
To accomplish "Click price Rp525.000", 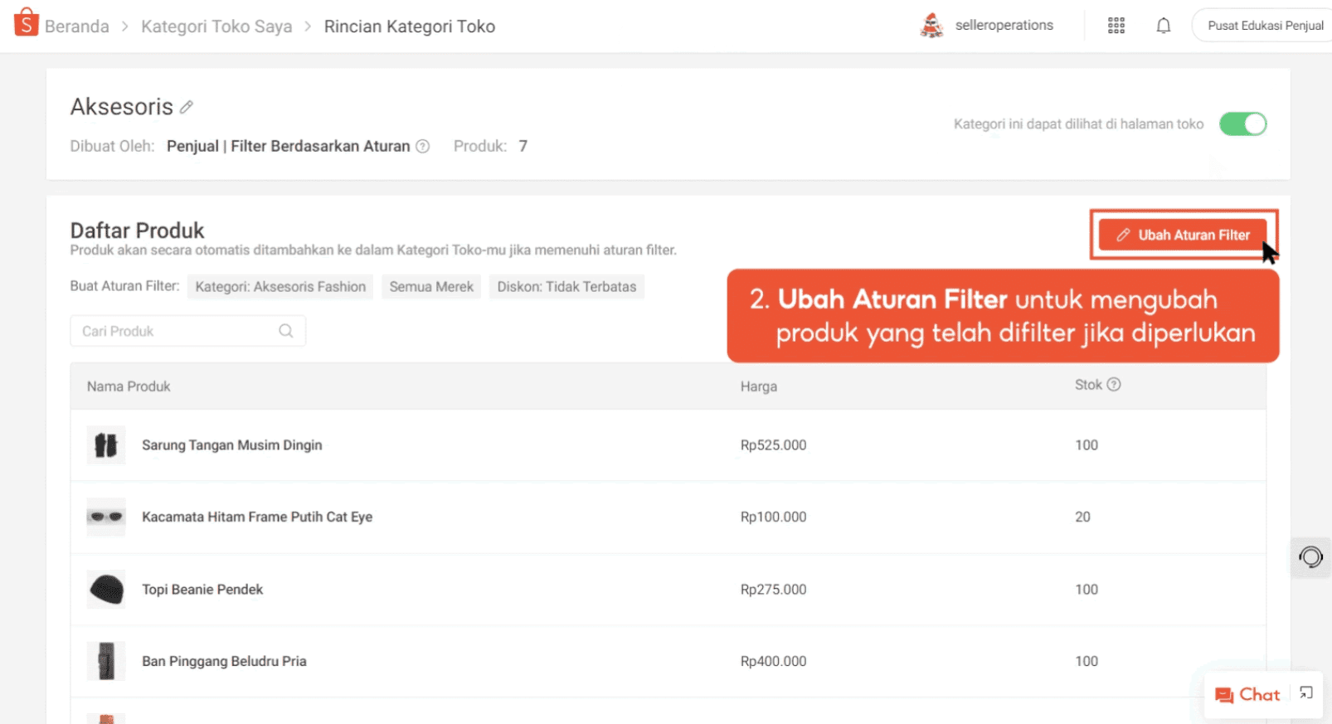I will click(773, 445).
